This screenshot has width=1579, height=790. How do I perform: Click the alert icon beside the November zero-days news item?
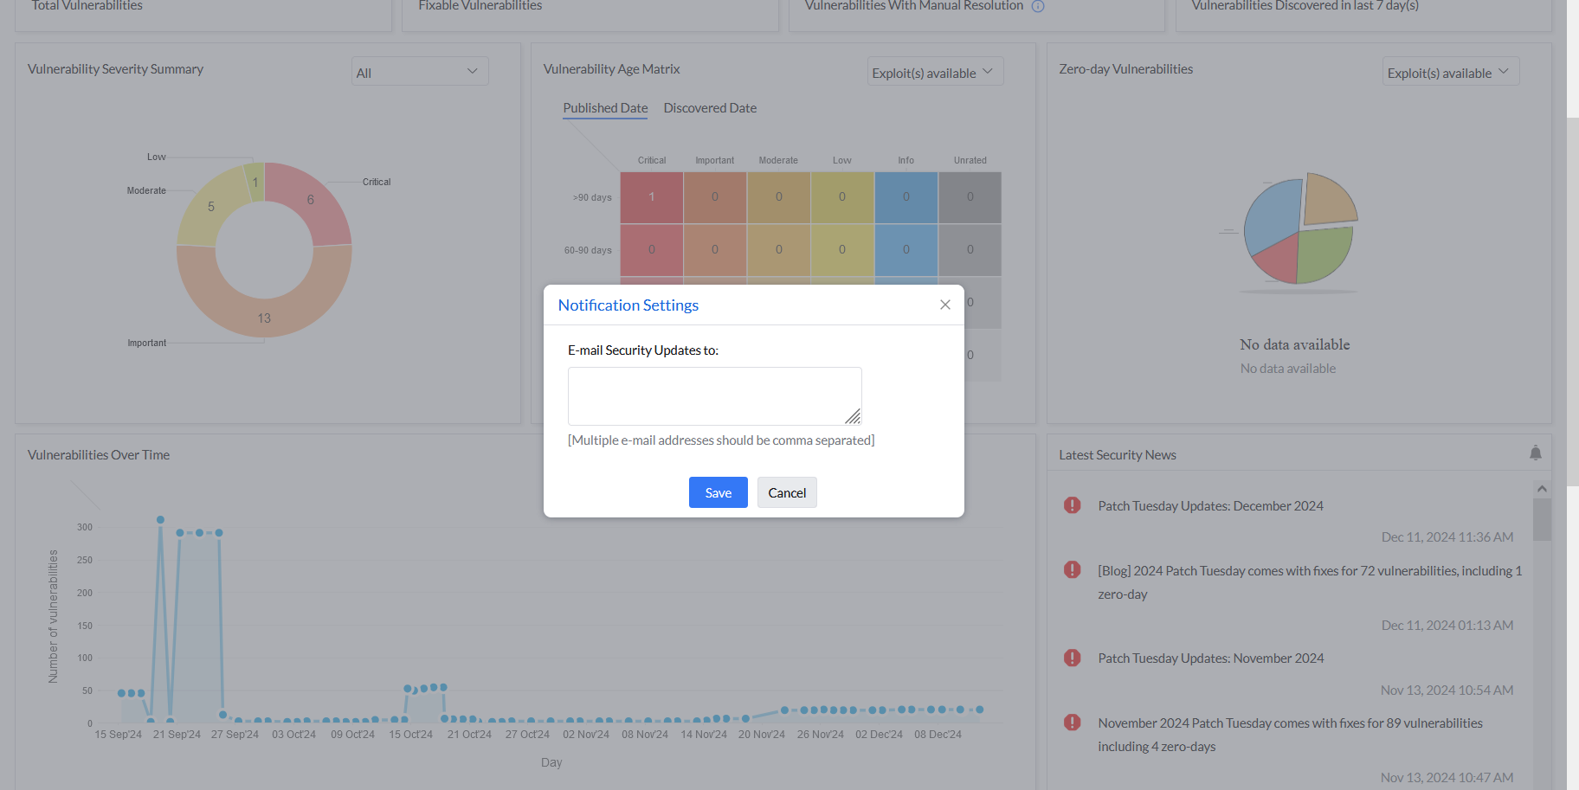(x=1072, y=723)
